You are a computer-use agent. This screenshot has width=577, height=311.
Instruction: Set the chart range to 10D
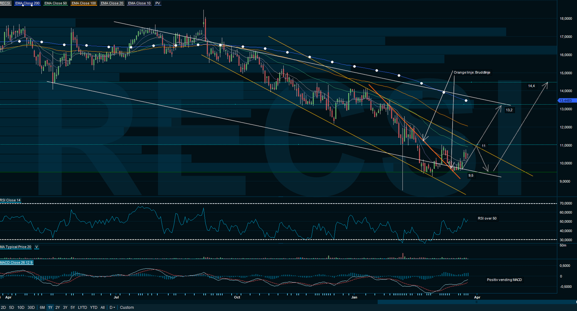point(21,307)
